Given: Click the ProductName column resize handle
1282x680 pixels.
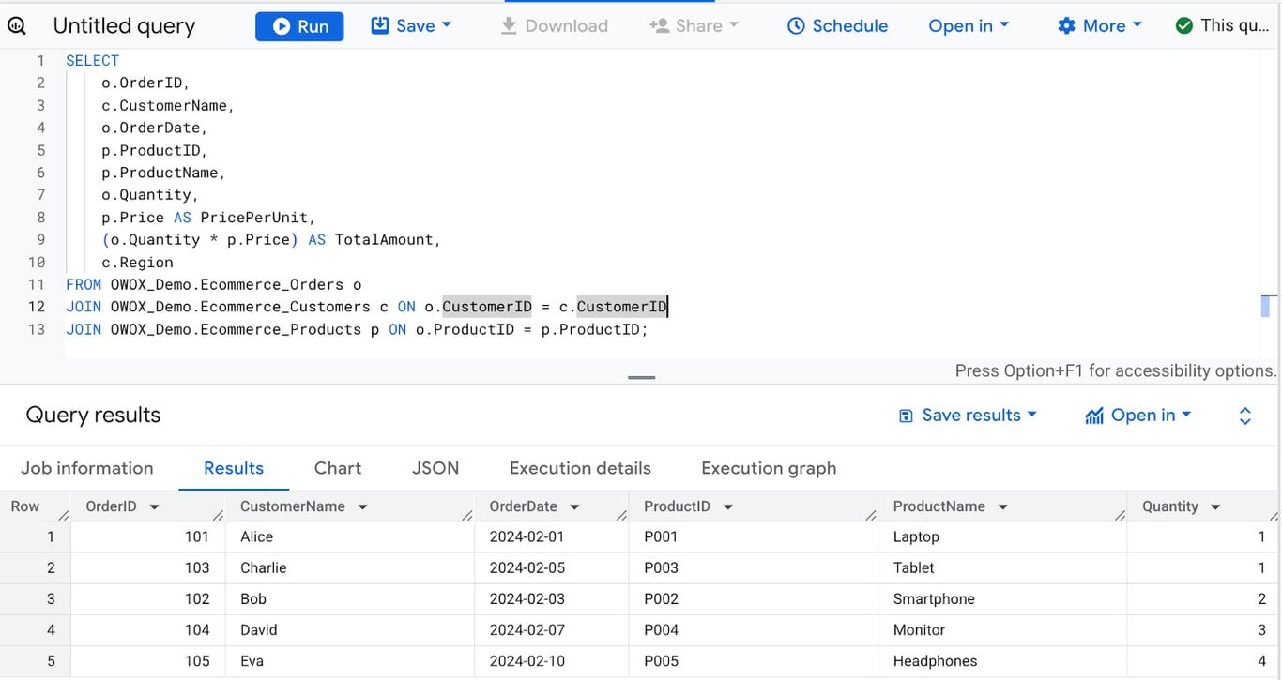Looking at the screenshot, I should pyautogui.click(x=1119, y=515).
